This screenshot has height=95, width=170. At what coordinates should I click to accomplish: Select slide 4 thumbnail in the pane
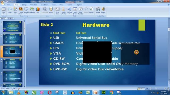point(13,64)
